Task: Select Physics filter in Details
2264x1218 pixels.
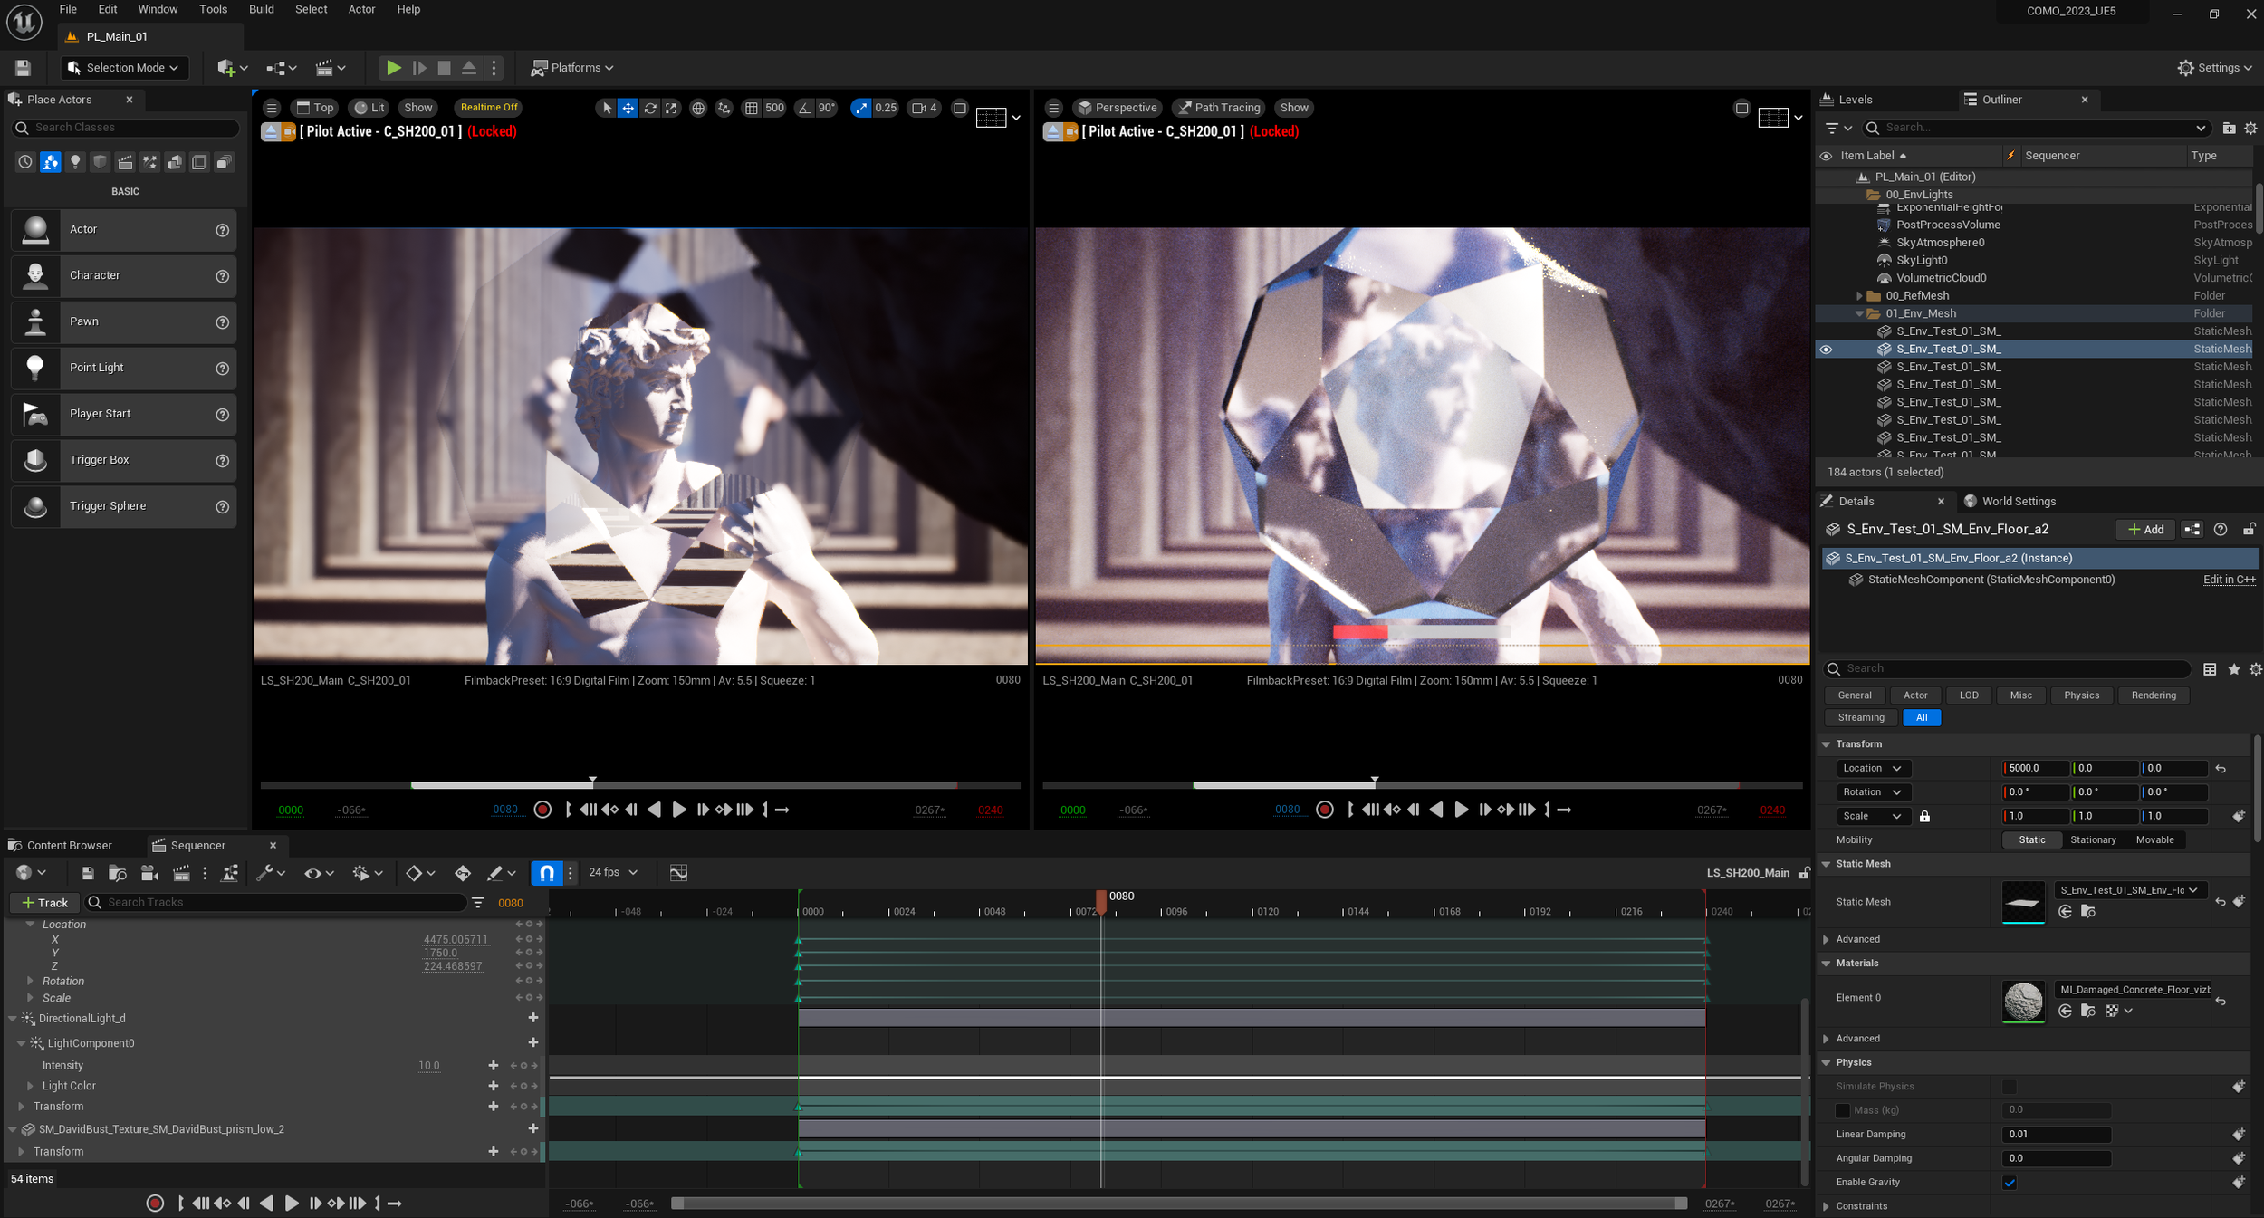Action: (x=2081, y=695)
